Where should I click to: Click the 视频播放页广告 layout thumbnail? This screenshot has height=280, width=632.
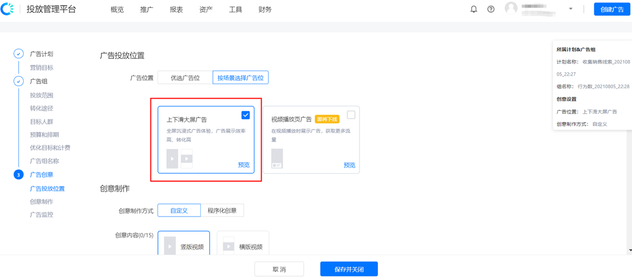(277, 159)
